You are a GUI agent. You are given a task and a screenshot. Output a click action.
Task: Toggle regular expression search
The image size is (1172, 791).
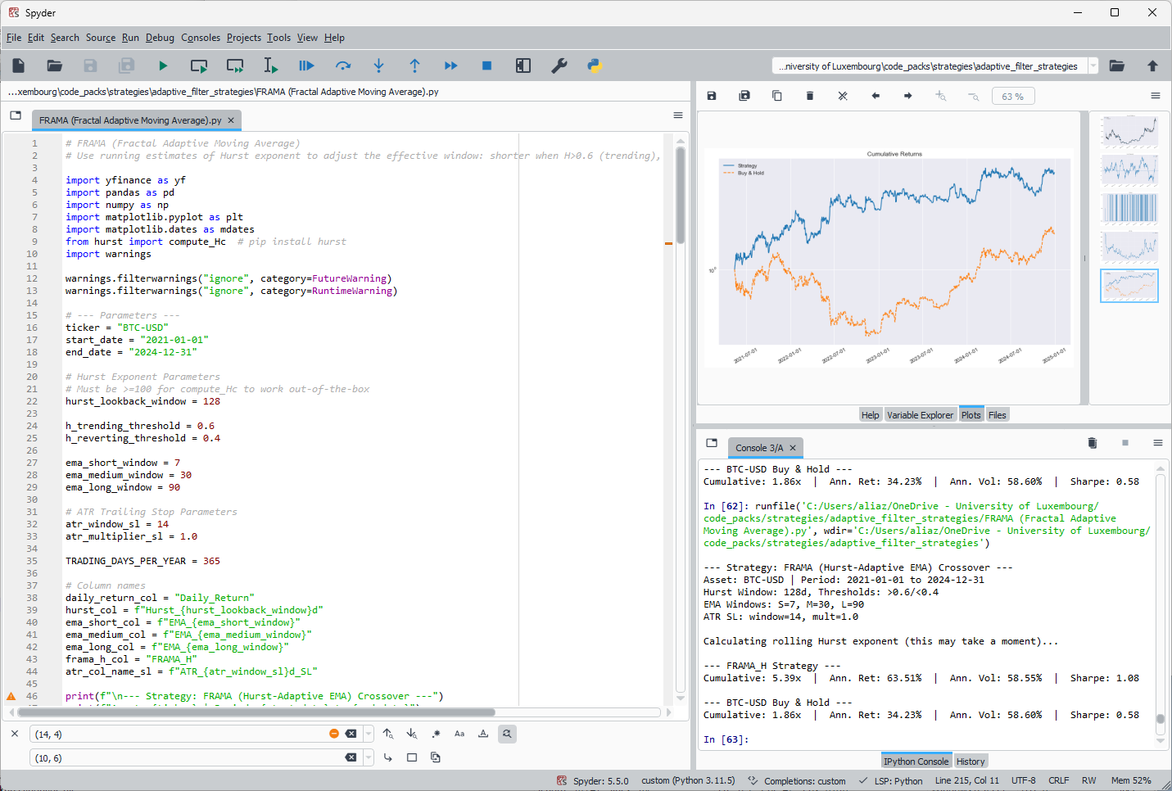[x=436, y=734]
